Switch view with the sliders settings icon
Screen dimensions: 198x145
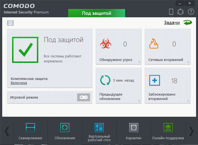click(10, 23)
